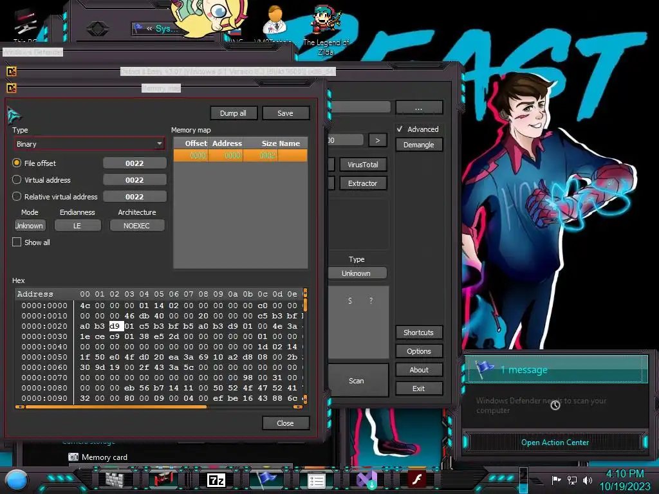Screen dimensions: 659x494
Task: Click the Scan button
Action: pos(357,381)
